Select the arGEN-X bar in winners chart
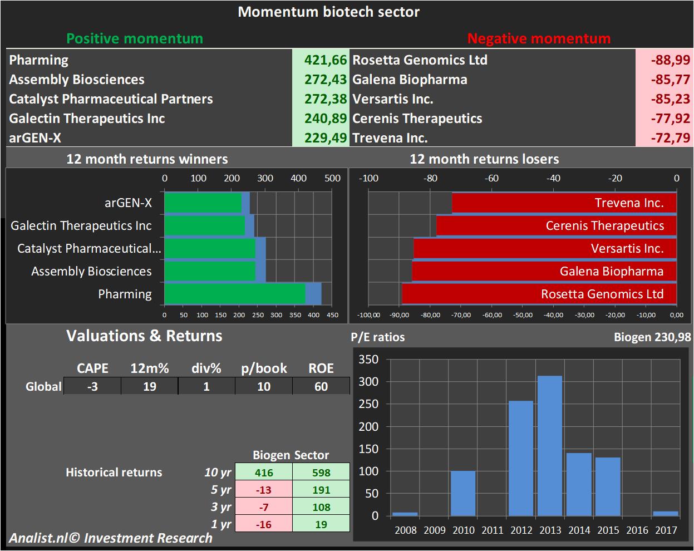Viewport: 694px width, 551px height. point(203,203)
